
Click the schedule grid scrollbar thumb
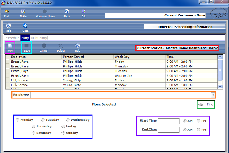(220, 70)
